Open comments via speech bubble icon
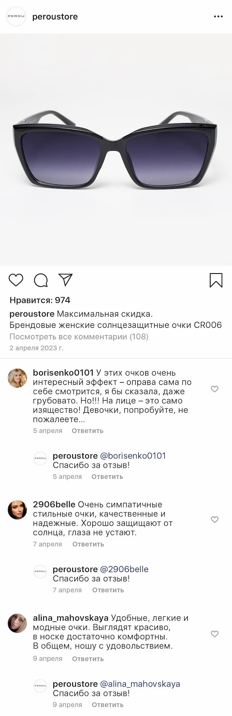232x716 pixels. click(x=41, y=280)
